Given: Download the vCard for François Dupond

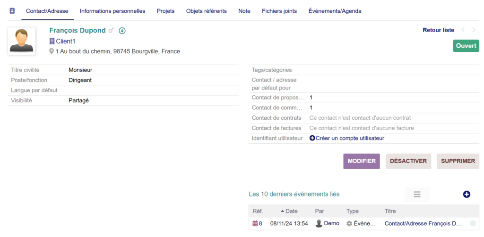Looking at the screenshot, I should point(122,31).
